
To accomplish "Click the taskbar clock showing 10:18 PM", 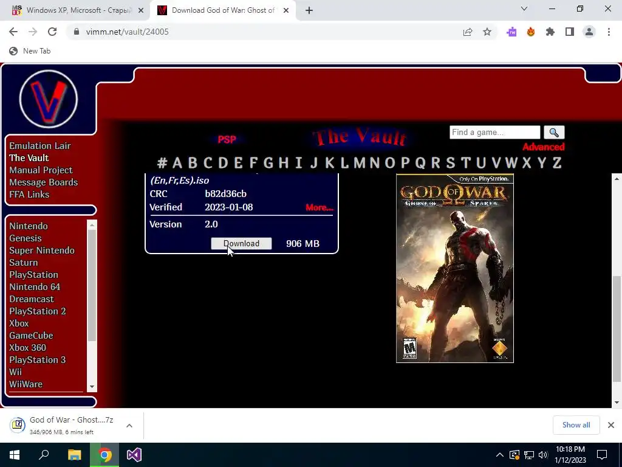I will 570,455.
